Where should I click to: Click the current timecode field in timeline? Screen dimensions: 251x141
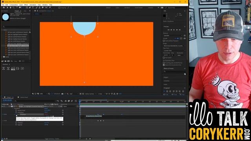coord(7,100)
